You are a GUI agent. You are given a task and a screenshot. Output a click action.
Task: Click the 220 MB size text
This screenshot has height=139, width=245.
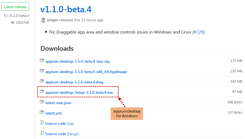pos(236,71)
